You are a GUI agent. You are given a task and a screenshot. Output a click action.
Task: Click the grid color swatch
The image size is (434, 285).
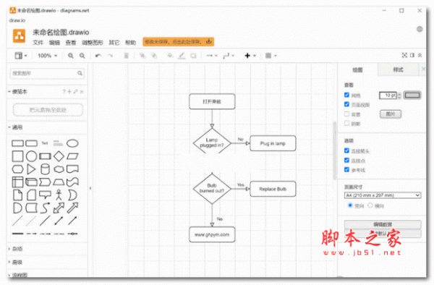pos(412,95)
